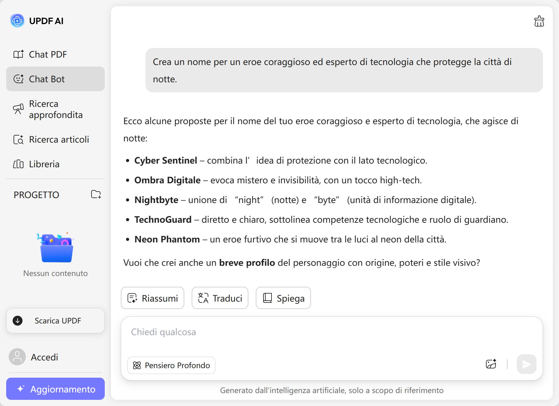This screenshot has width=559, height=406.
Task: Open Chat PDF section
Action: coord(48,55)
